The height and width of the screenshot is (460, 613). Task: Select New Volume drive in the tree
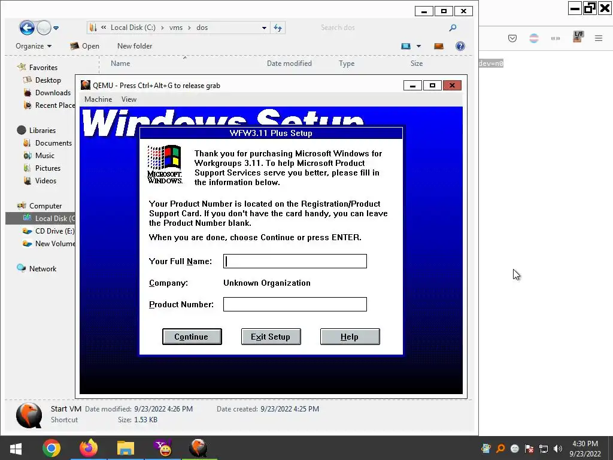[x=49, y=244]
